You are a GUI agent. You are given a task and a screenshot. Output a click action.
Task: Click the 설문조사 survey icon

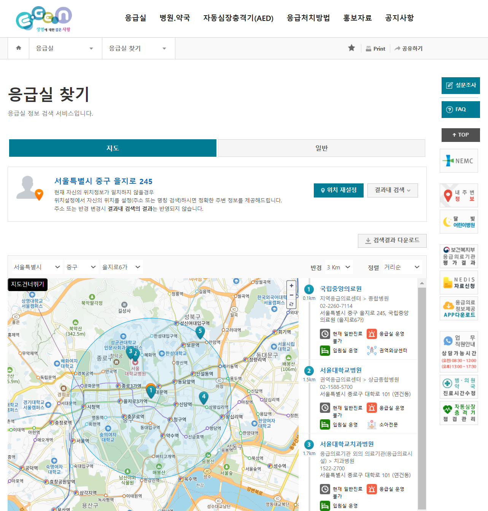pyautogui.click(x=461, y=85)
